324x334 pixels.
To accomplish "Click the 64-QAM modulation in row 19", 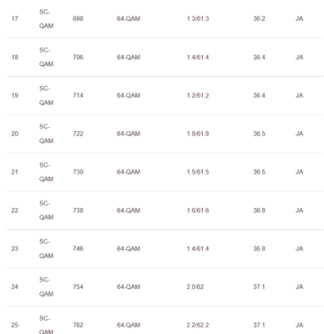I will [129, 95].
